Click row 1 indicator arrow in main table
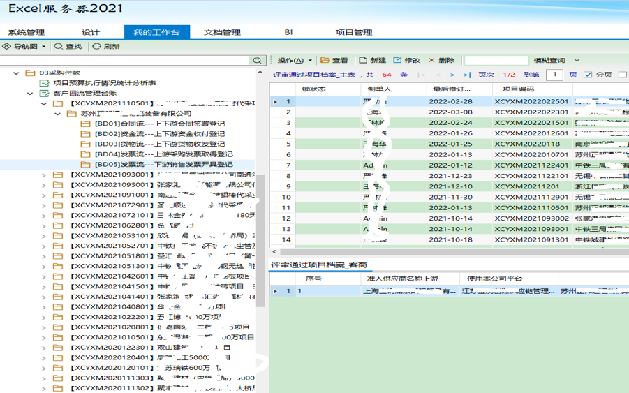The width and height of the screenshot is (629, 393). tap(275, 102)
